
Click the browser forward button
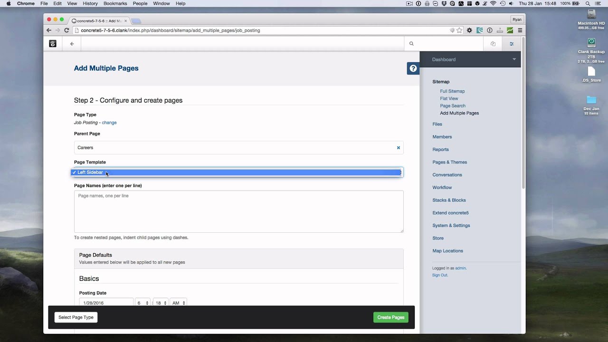click(x=57, y=30)
